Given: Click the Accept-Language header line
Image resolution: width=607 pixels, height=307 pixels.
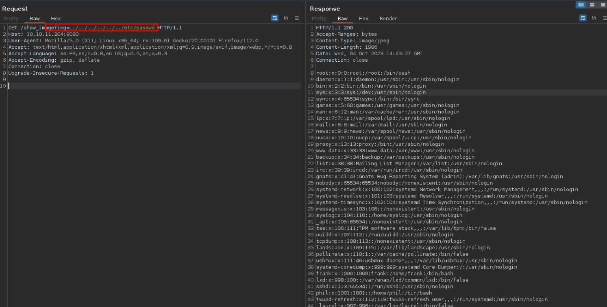Looking at the screenshot, I should tap(88, 54).
